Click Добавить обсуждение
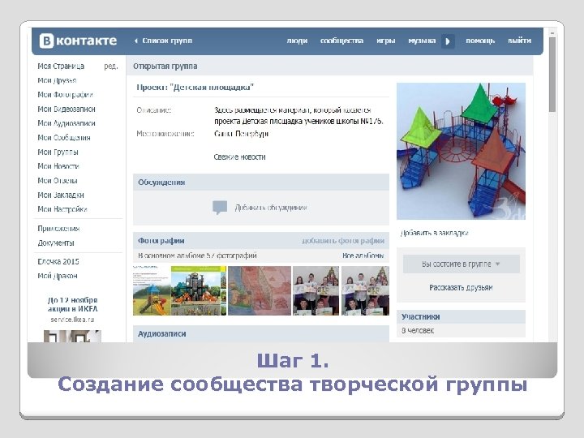This screenshot has width=584, height=438. [271, 208]
